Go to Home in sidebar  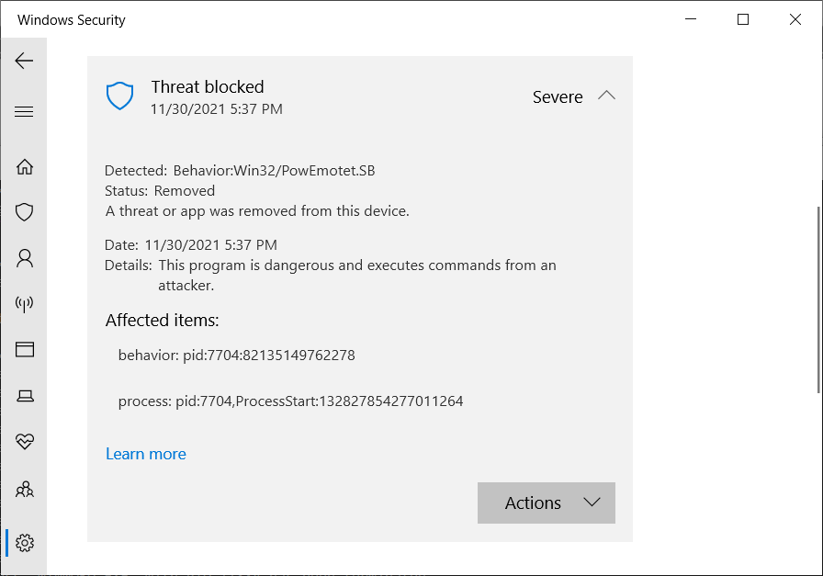(x=25, y=166)
